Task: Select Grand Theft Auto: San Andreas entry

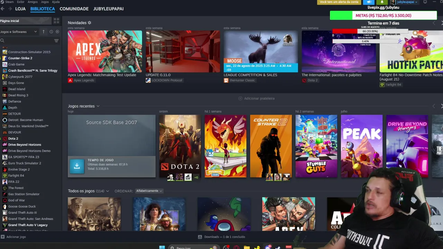Action: coord(31,219)
